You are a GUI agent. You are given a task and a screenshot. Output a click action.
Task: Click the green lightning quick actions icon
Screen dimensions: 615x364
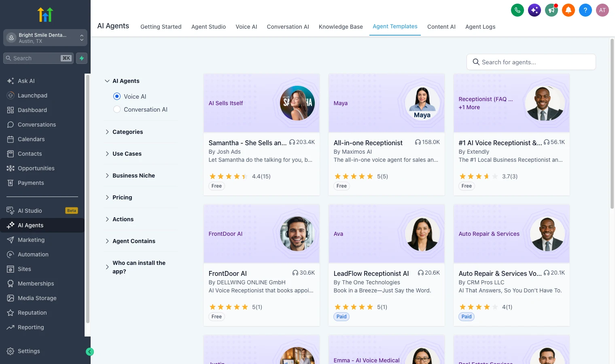[x=82, y=58]
